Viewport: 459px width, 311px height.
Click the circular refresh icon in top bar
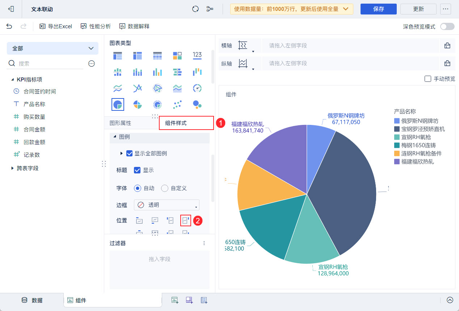[x=195, y=9]
